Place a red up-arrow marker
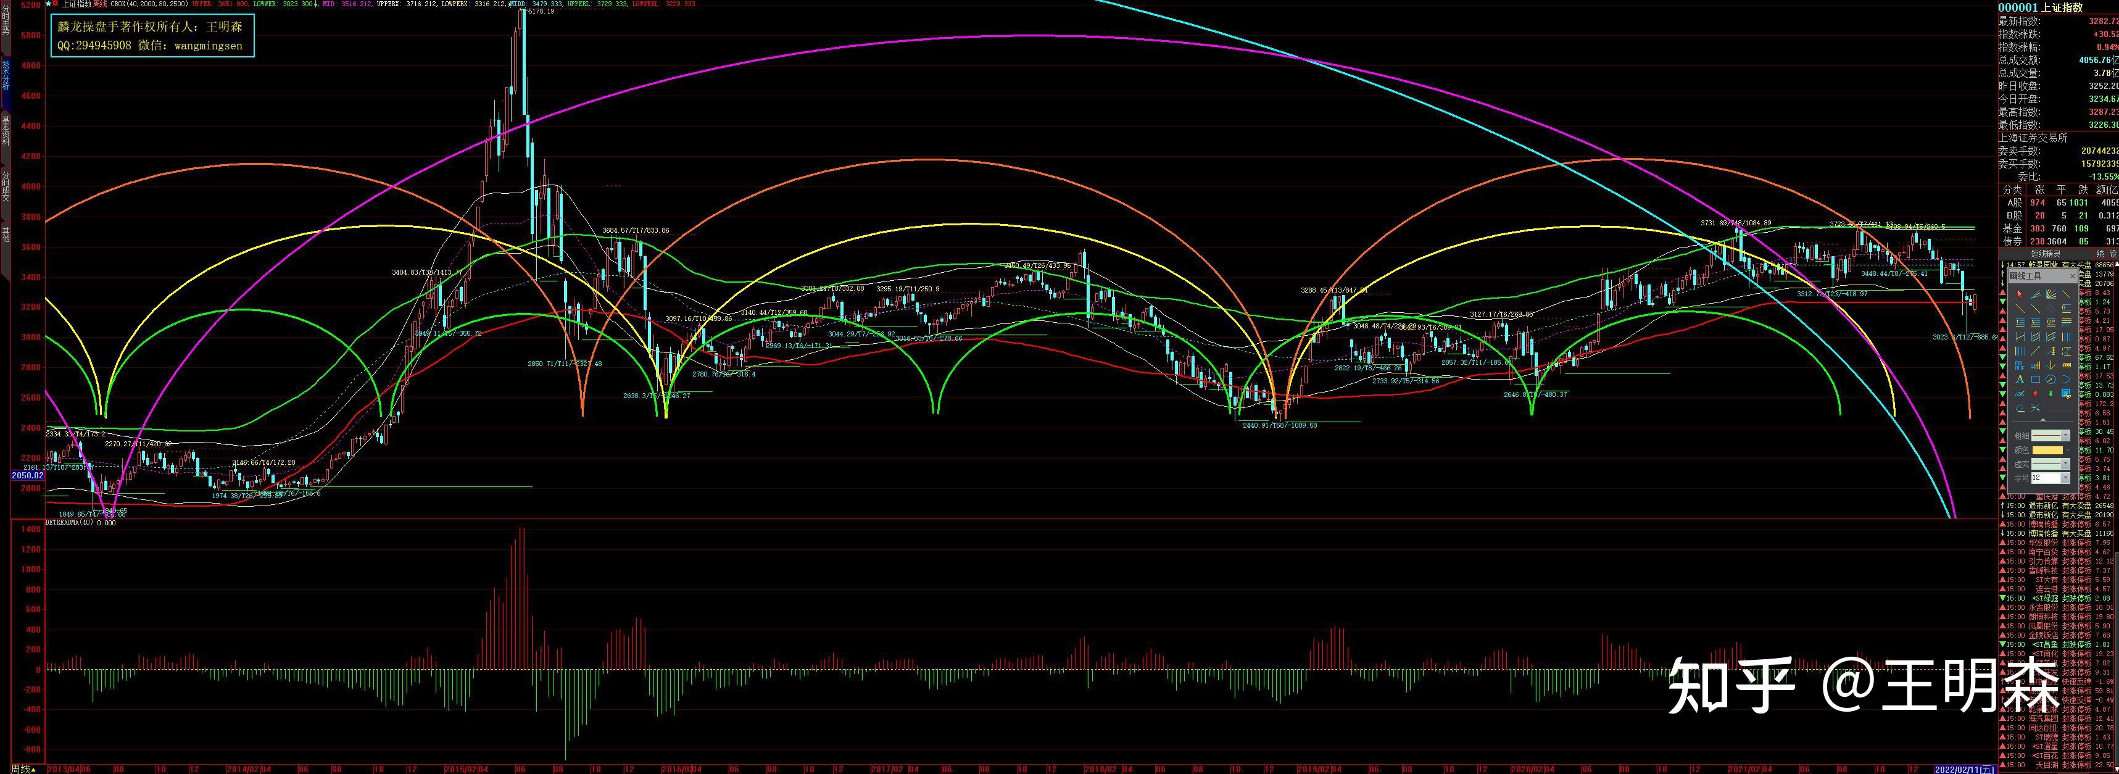The width and height of the screenshot is (2119, 774). pyautogui.click(x=2035, y=393)
